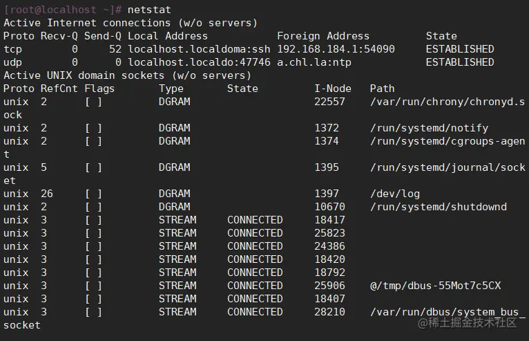Select the foreign address 192.168.184.1:54090

(336, 49)
